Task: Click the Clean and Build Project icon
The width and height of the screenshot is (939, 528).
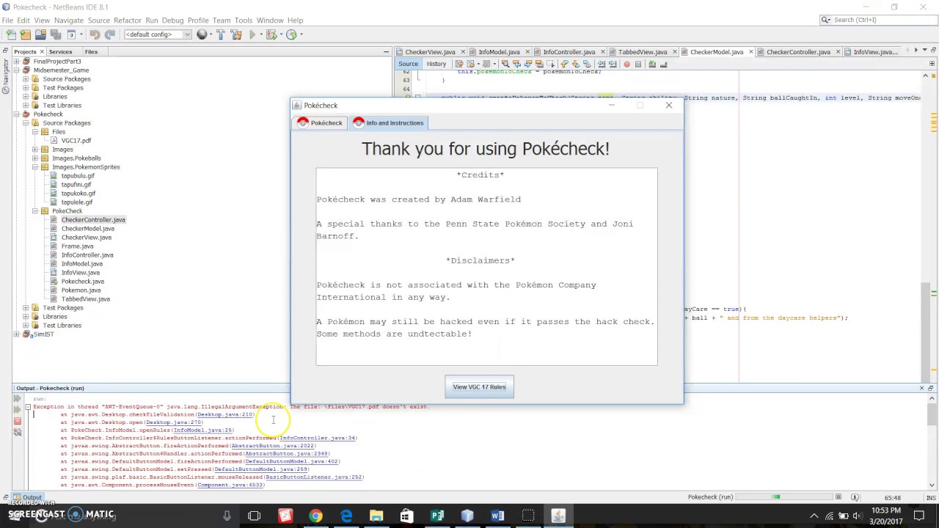Action: pyautogui.click(x=235, y=34)
